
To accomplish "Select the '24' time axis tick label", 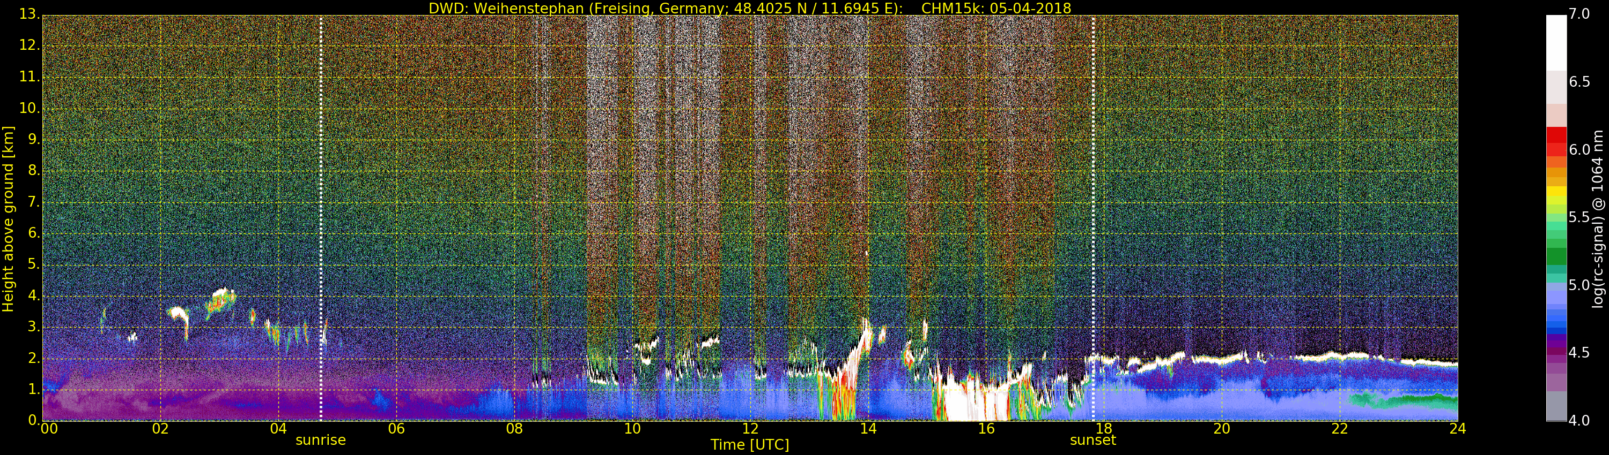I will (1458, 429).
